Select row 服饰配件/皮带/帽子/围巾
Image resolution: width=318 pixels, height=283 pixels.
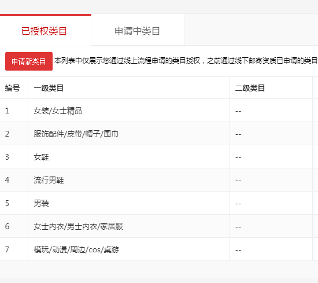[159, 134]
